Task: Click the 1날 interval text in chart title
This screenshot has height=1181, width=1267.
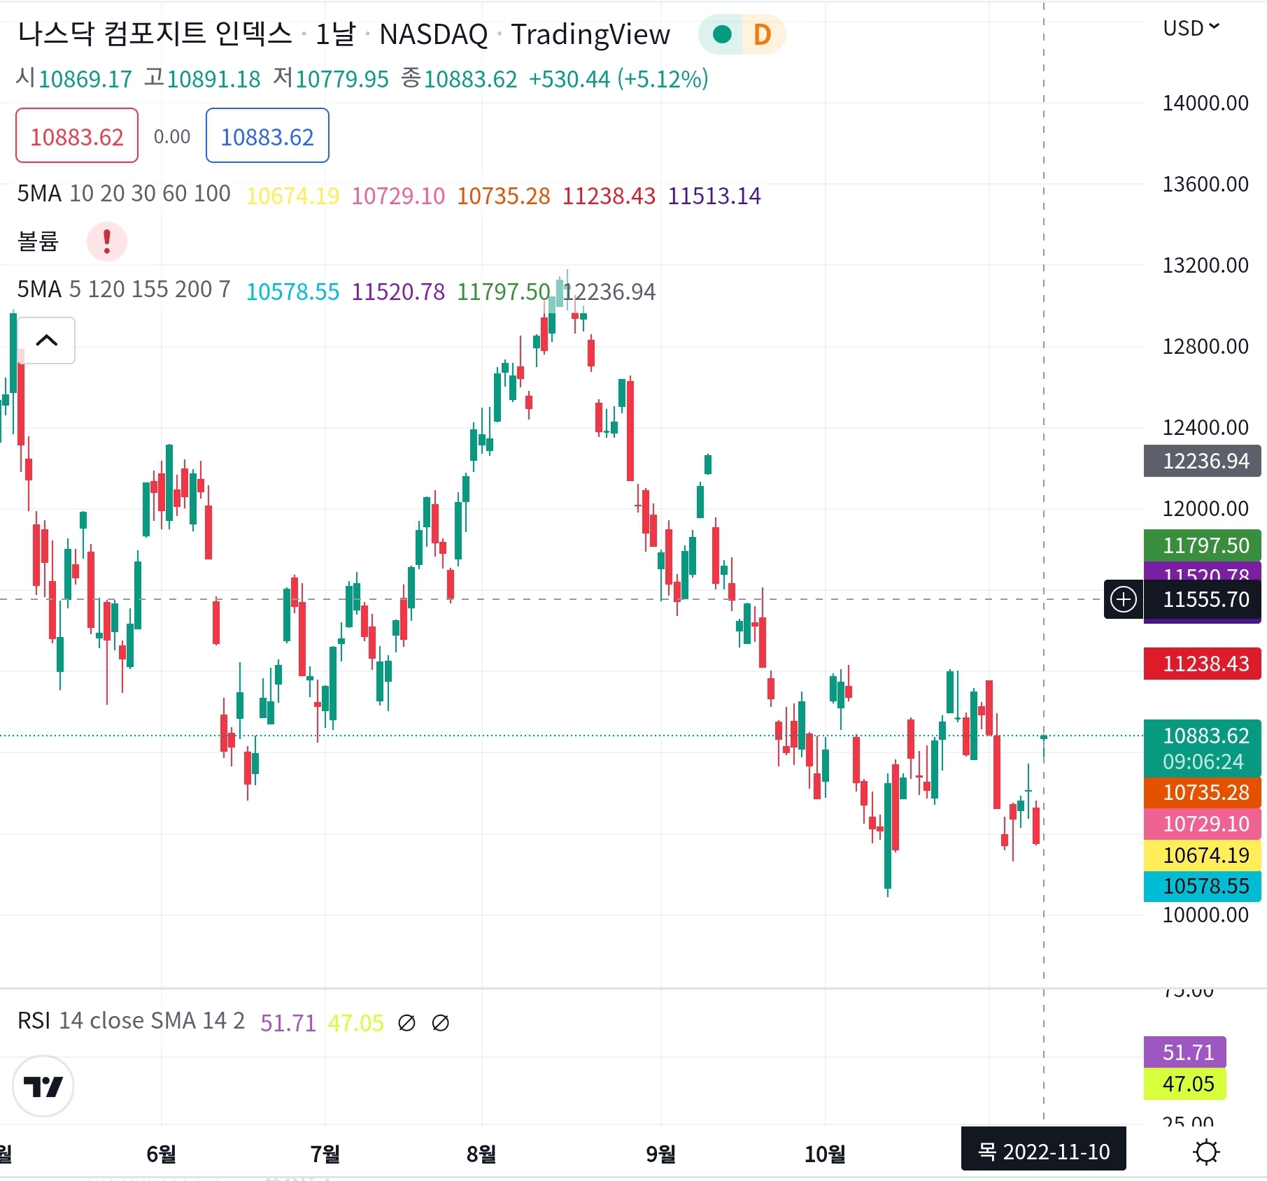Action: pyautogui.click(x=336, y=34)
